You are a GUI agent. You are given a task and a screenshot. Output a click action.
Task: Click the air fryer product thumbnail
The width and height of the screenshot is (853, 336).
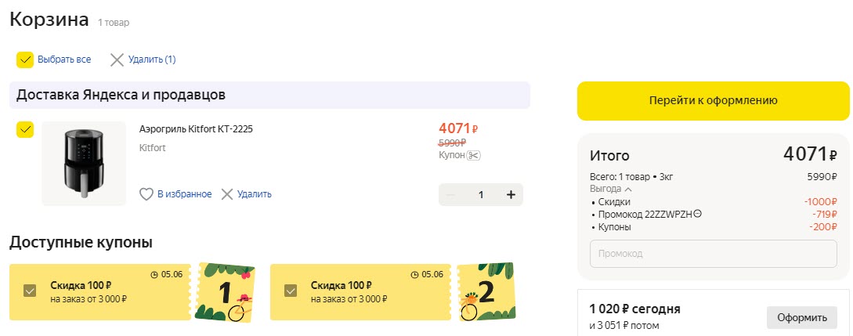click(x=84, y=163)
